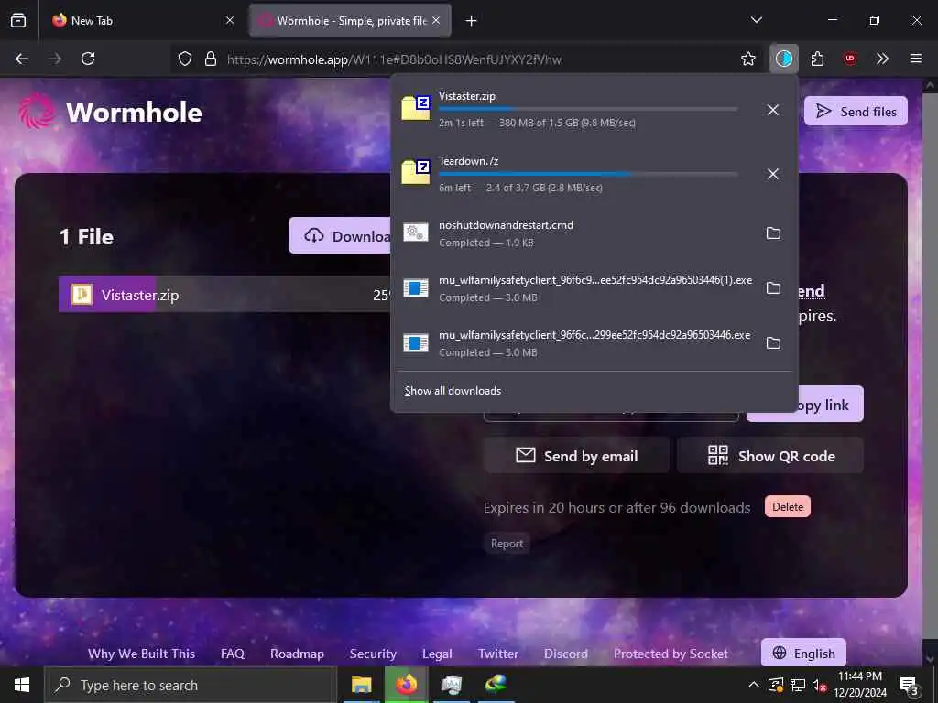Click the muted volume tray icon
This screenshot has height=703, width=938.
pyautogui.click(x=820, y=685)
